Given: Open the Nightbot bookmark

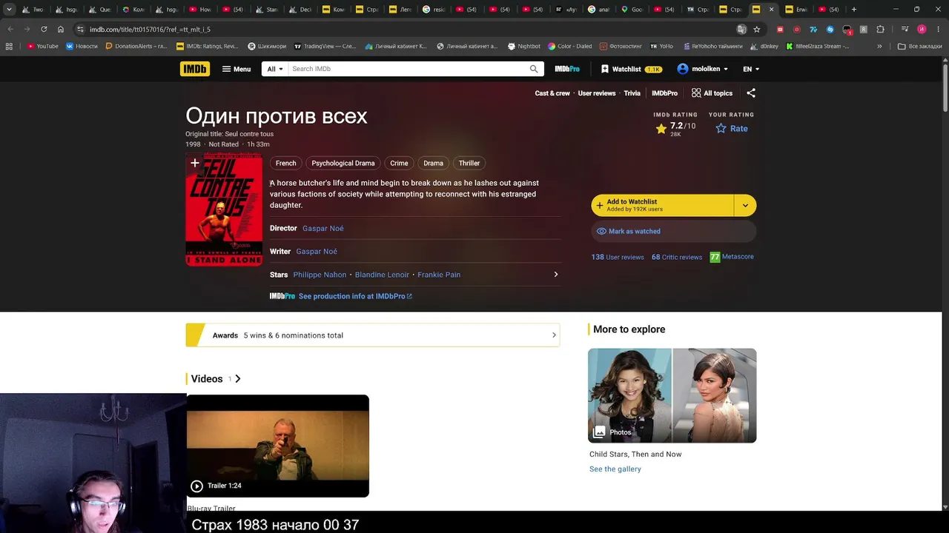Looking at the screenshot, I should pyautogui.click(x=524, y=46).
